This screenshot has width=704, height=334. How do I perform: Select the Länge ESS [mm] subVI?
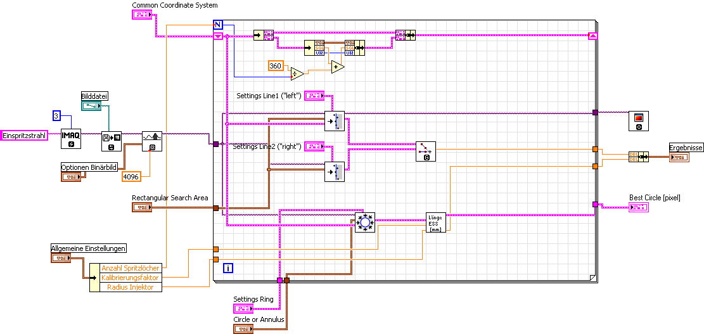point(435,222)
